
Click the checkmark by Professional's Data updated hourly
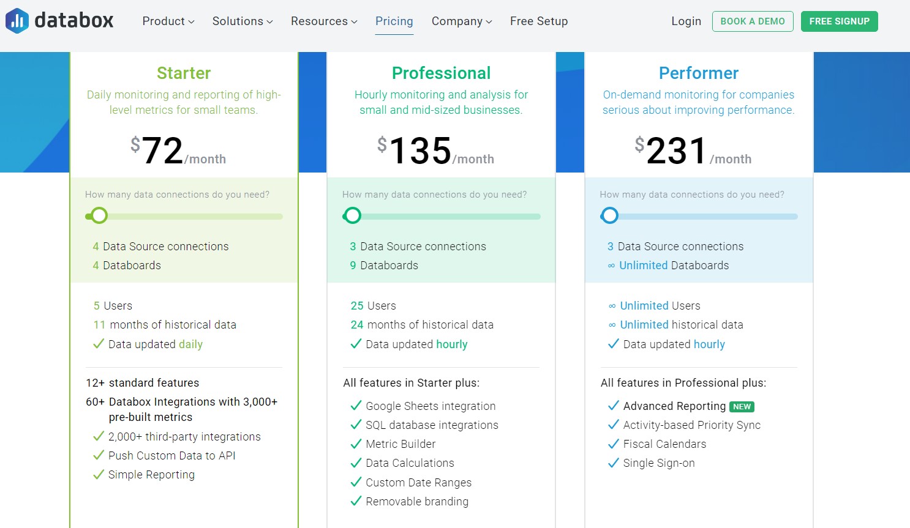point(356,344)
